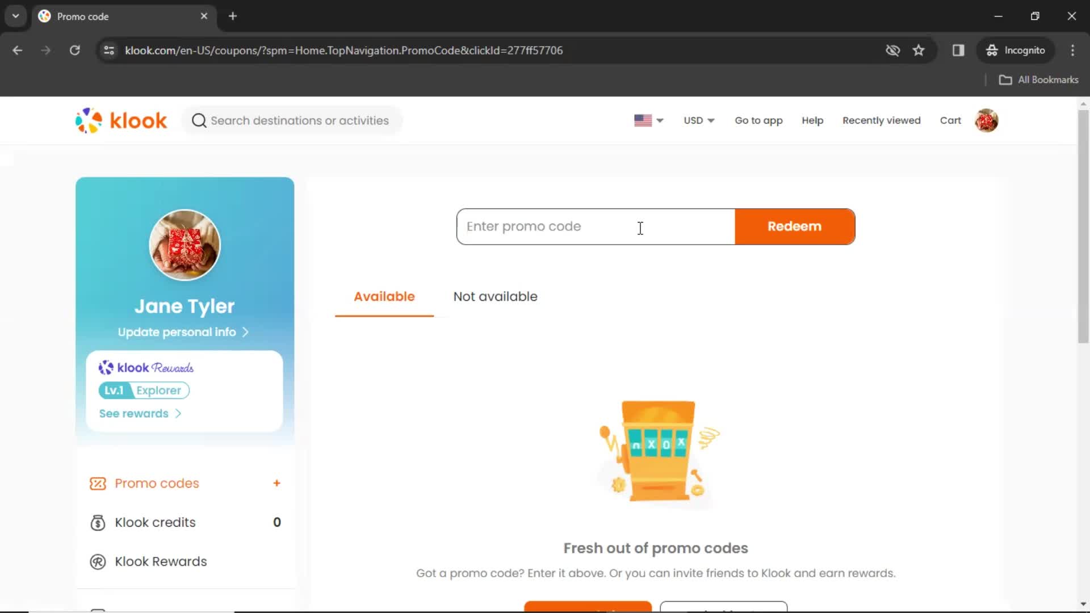Switch to the Available tab
This screenshot has width=1090, height=613.
coord(384,297)
